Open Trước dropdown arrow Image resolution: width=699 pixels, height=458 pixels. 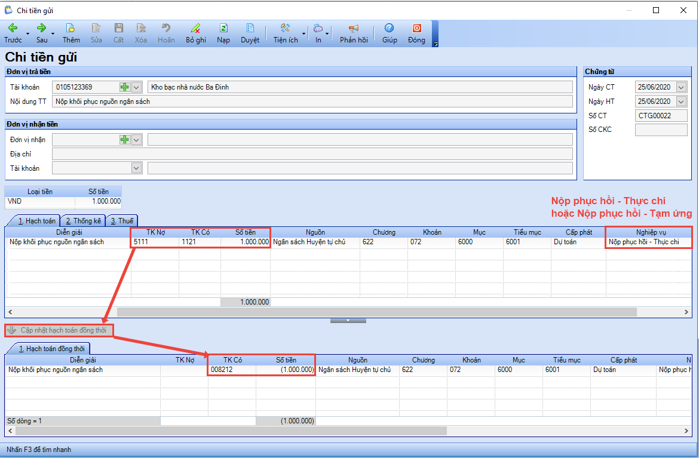point(27,34)
